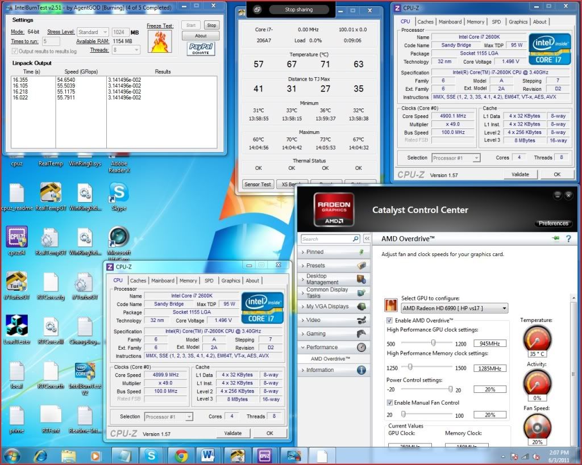582x465 pixels.
Task: Click Stop button in IntelBurnTest
Action: click(x=211, y=25)
